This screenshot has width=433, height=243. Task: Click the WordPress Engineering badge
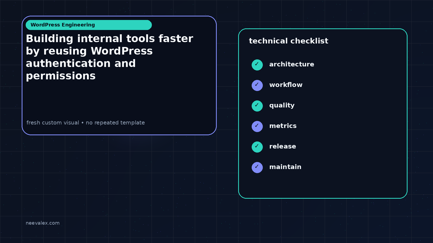(x=89, y=25)
